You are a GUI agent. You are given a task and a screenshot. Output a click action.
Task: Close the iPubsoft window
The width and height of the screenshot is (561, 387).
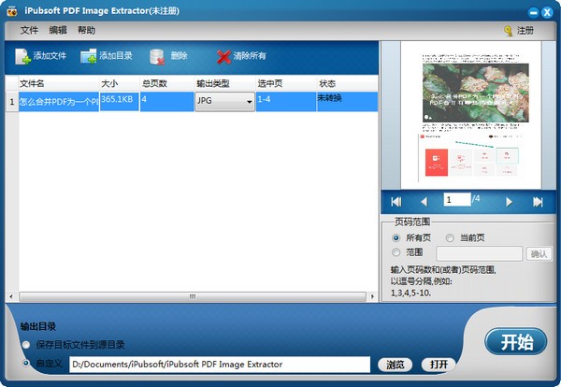pyautogui.click(x=547, y=13)
